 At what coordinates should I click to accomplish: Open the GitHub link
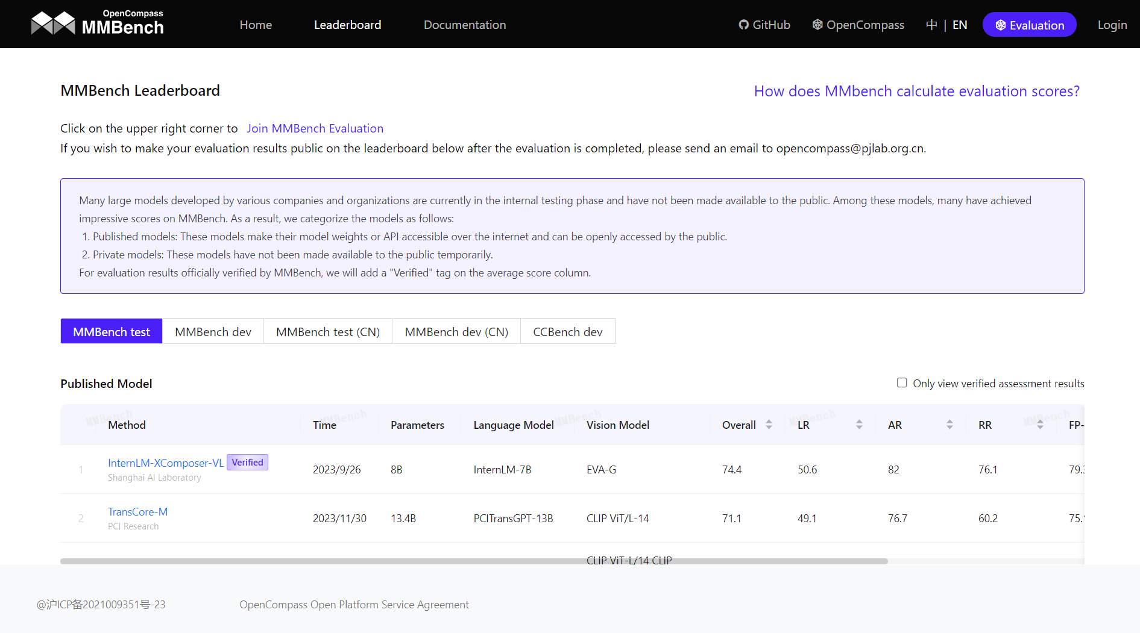tap(764, 25)
